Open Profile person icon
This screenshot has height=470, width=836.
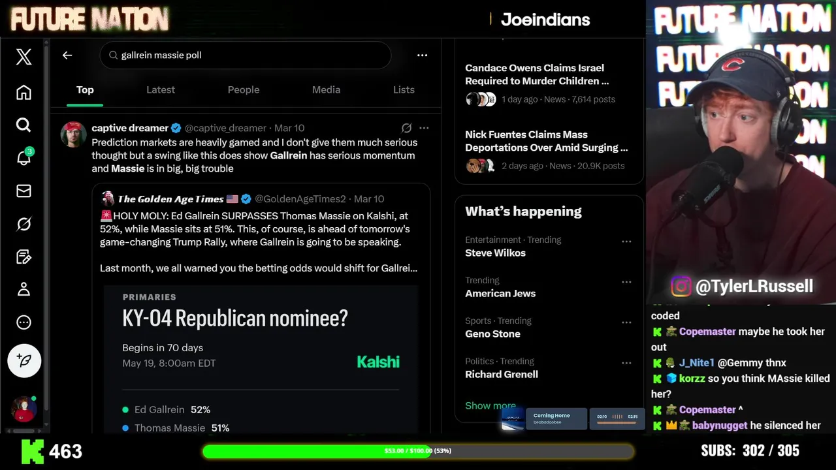pyautogui.click(x=24, y=289)
